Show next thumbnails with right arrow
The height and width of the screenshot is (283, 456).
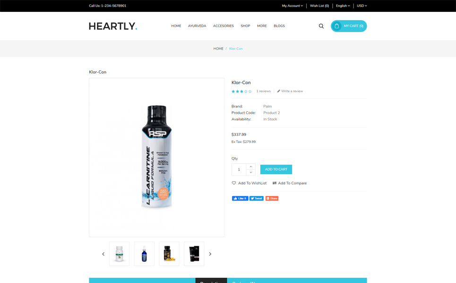point(210,254)
